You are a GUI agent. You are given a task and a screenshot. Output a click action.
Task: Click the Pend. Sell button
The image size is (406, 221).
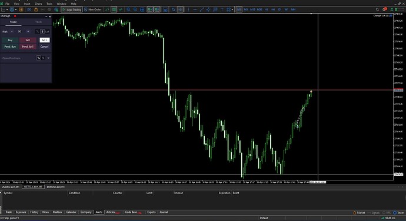(28, 46)
